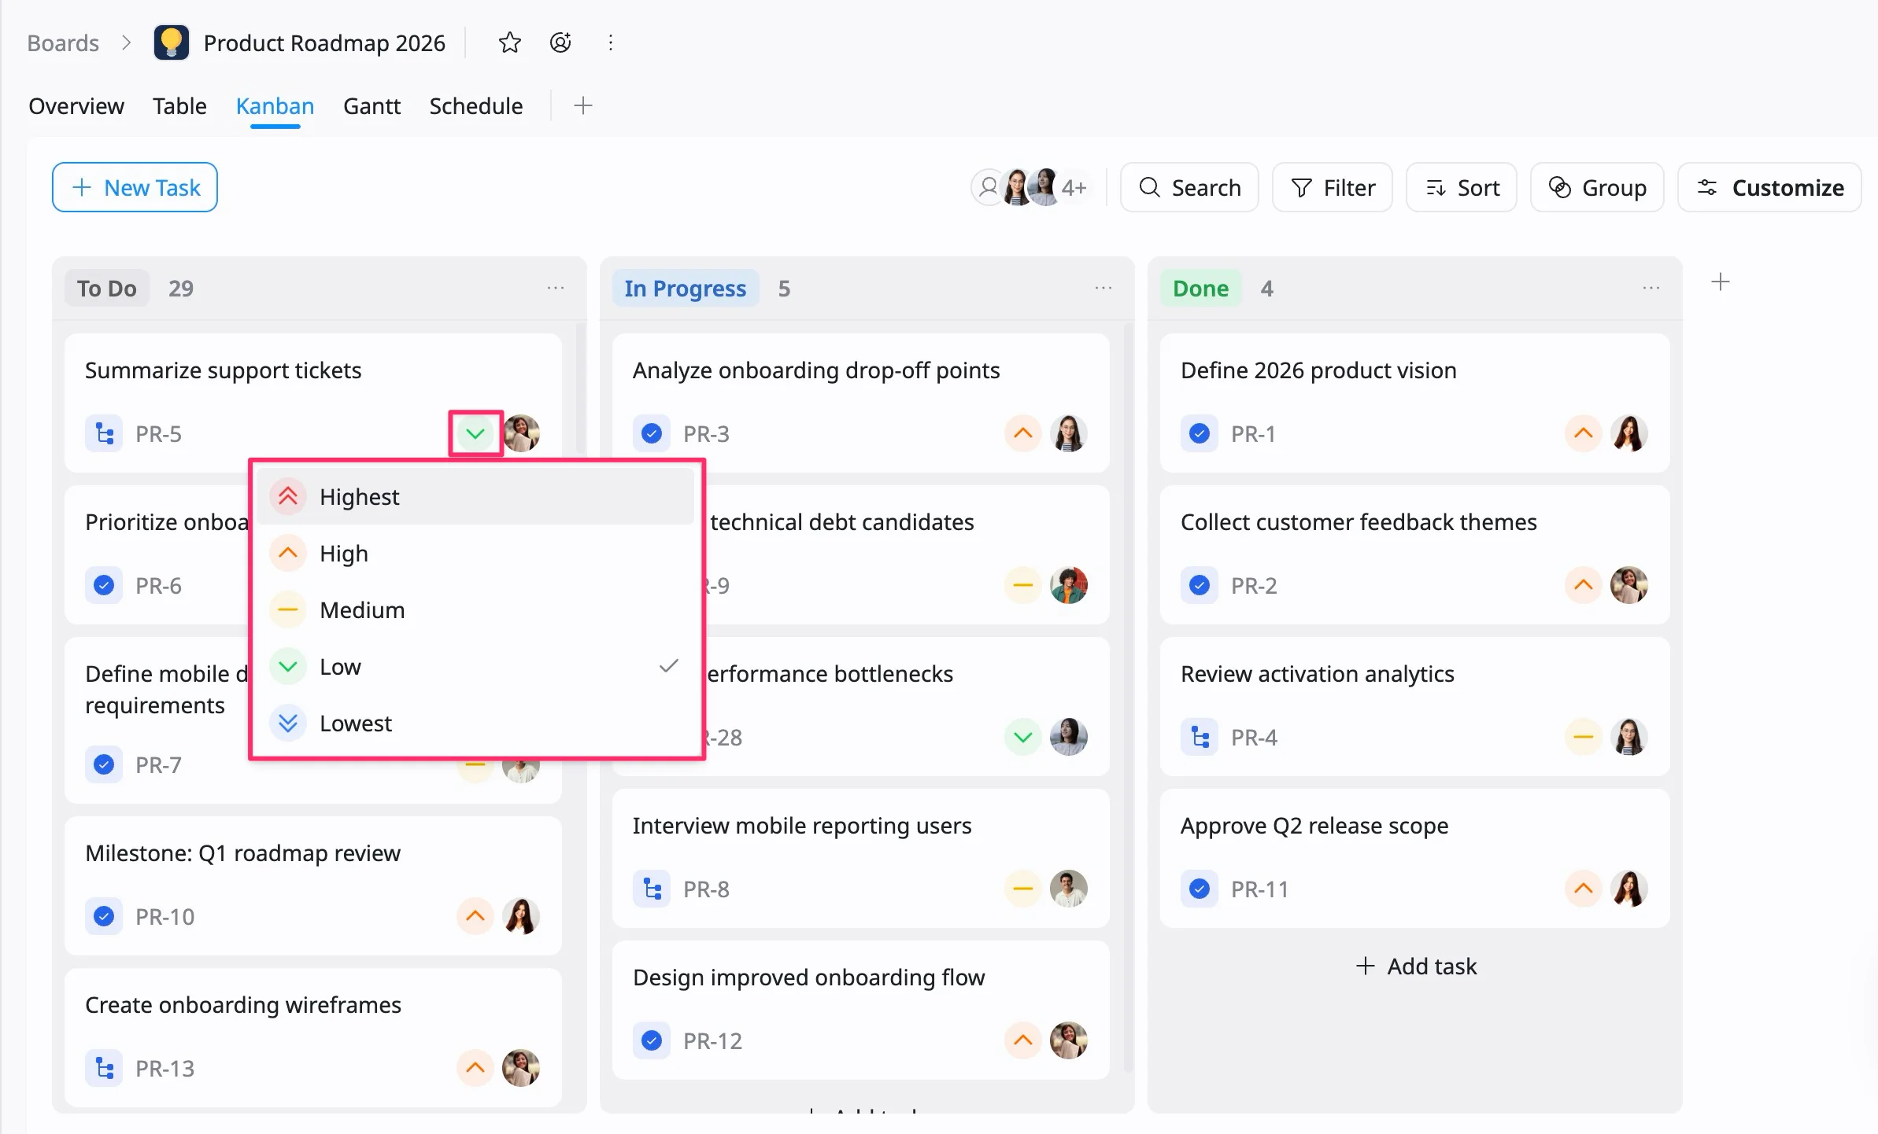Open the Group options
1878x1134 pixels.
(x=1597, y=187)
